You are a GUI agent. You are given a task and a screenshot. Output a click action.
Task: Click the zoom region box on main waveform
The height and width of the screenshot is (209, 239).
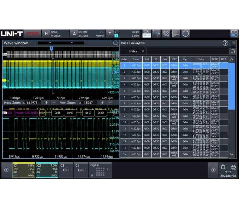pos(53,76)
